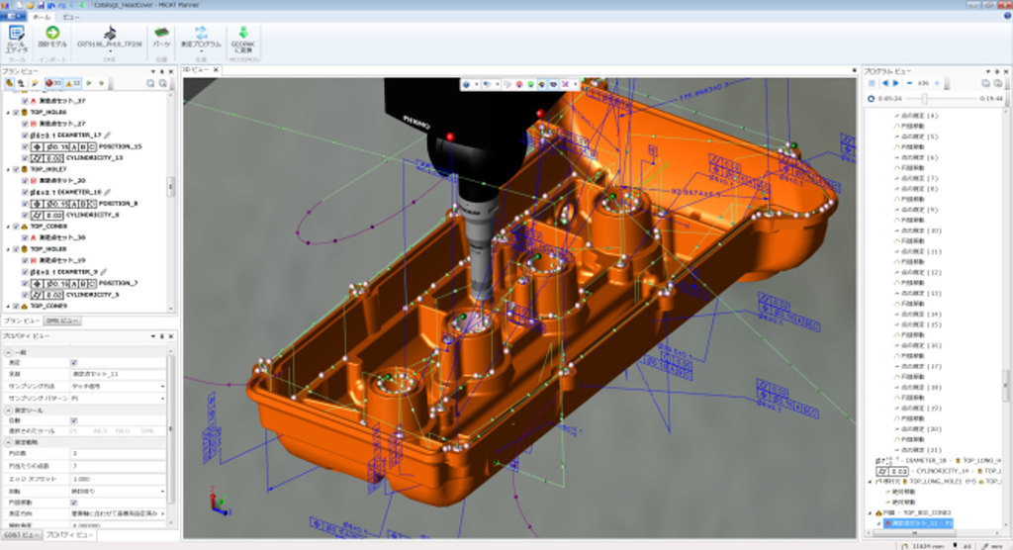The image size is (1013, 550).
Task: Import a 設計モデル design model
Action: tap(52, 38)
